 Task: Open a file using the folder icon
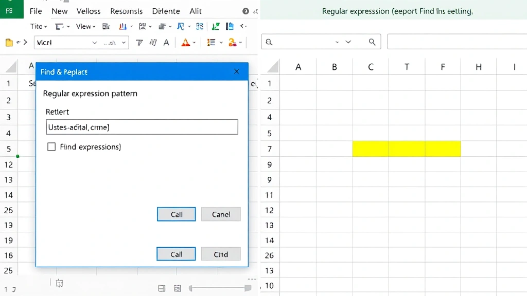coord(8,42)
